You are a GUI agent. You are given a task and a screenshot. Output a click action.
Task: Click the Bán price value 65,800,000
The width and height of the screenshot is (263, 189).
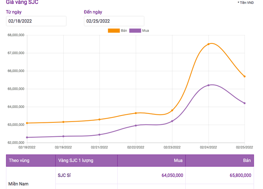tap(240, 175)
